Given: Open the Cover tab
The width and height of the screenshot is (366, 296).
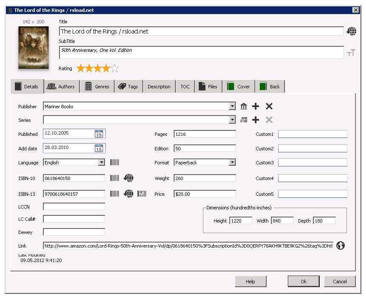Looking at the screenshot, I should point(239,86).
